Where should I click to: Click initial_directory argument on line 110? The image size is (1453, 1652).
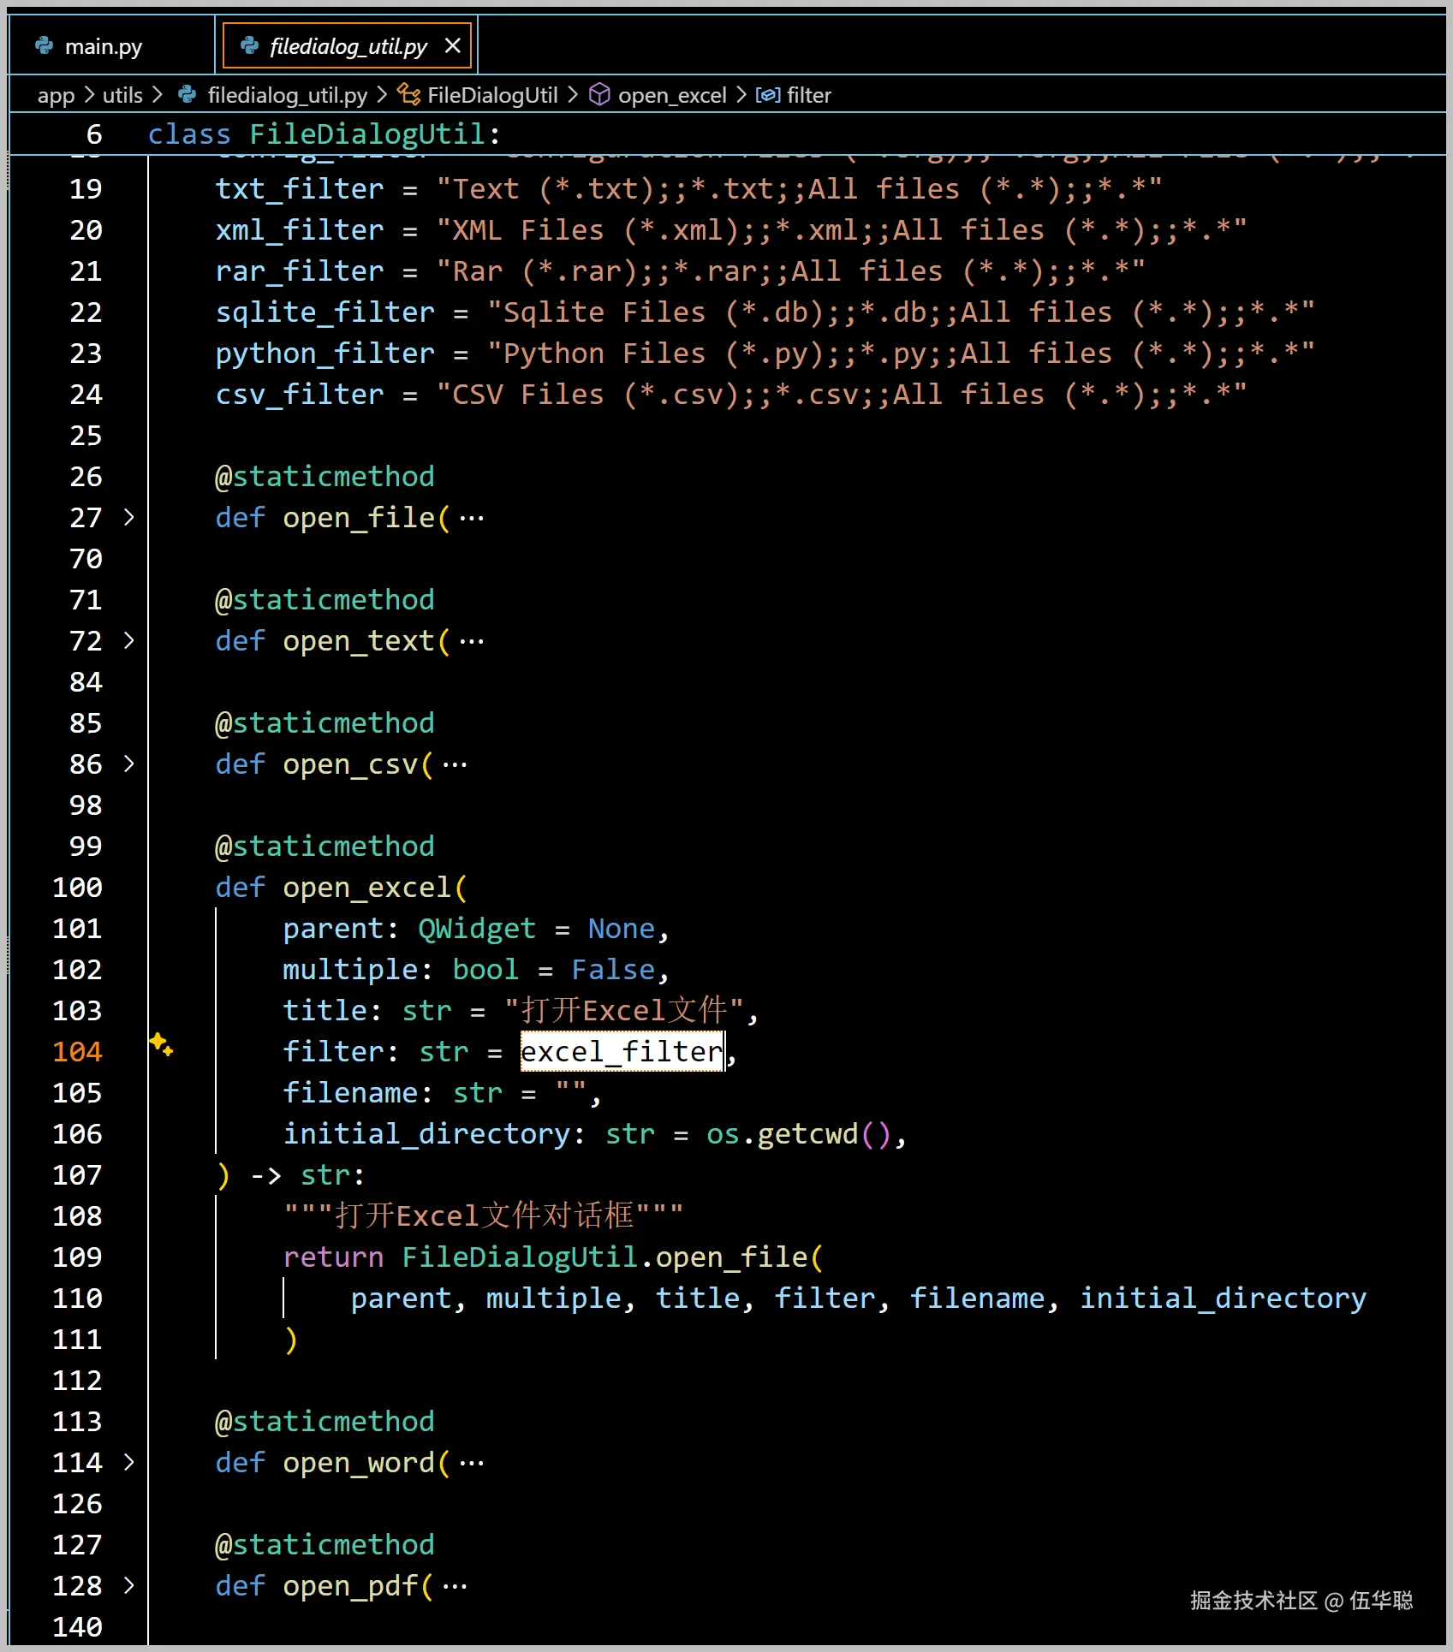pyautogui.click(x=1223, y=1298)
